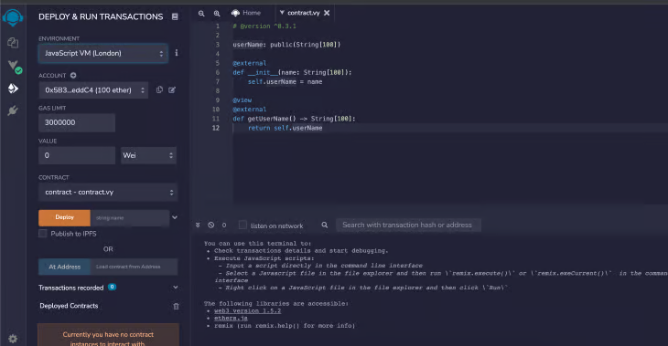Click the terminal search magnifier icon

pyautogui.click(x=325, y=225)
